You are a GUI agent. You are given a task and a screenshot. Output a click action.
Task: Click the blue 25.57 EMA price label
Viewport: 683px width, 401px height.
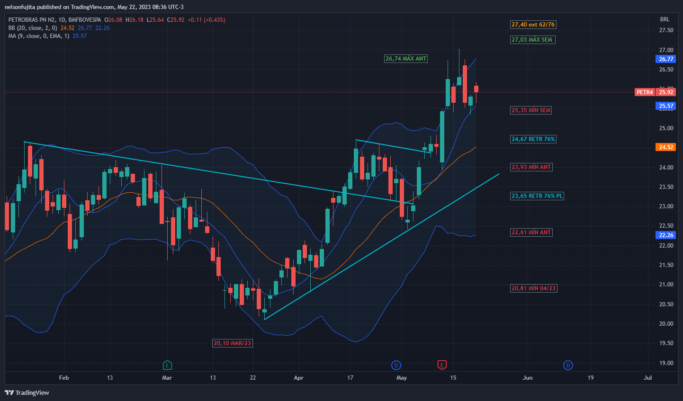pos(666,106)
